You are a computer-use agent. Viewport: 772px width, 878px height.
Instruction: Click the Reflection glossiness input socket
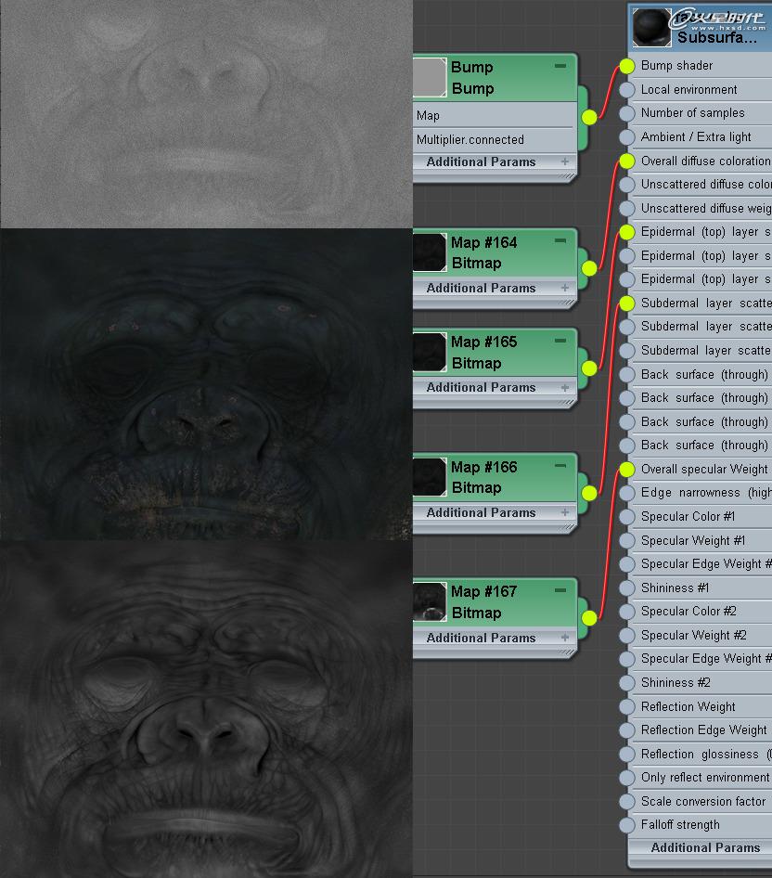[x=627, y=755]
